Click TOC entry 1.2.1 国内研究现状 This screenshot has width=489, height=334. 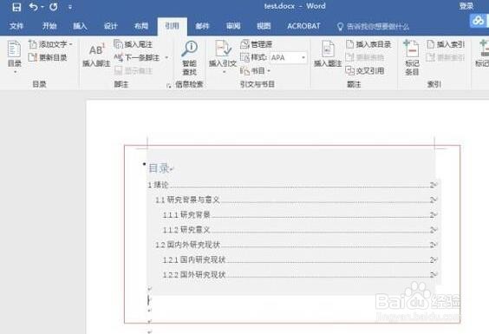point(299,259)
